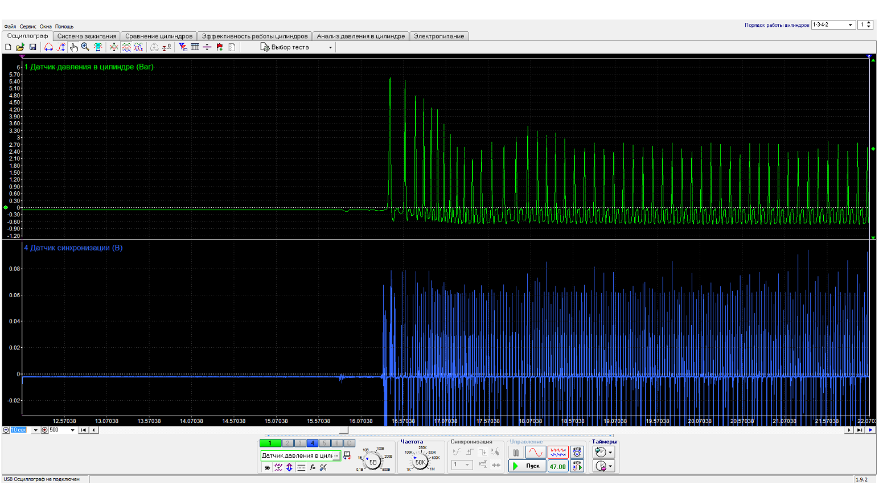This screenshot has height=485, width=883.
Task: Click the teal auto-fit signal icon
Action: pyautogui.click(x=98, y=47)
